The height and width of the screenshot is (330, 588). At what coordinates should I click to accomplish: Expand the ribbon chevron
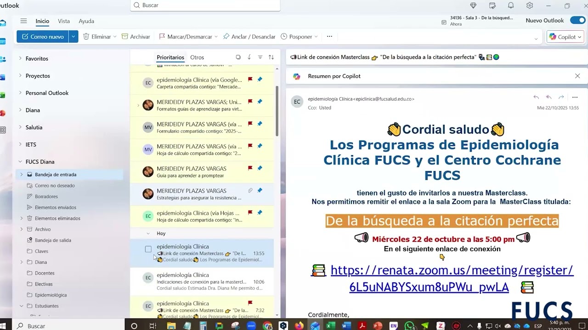(536, 38)
